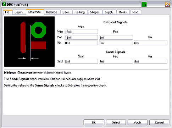Click the clearance preview illustration
The width and height of the screenshot is (172, 128).
coord(29,41)
